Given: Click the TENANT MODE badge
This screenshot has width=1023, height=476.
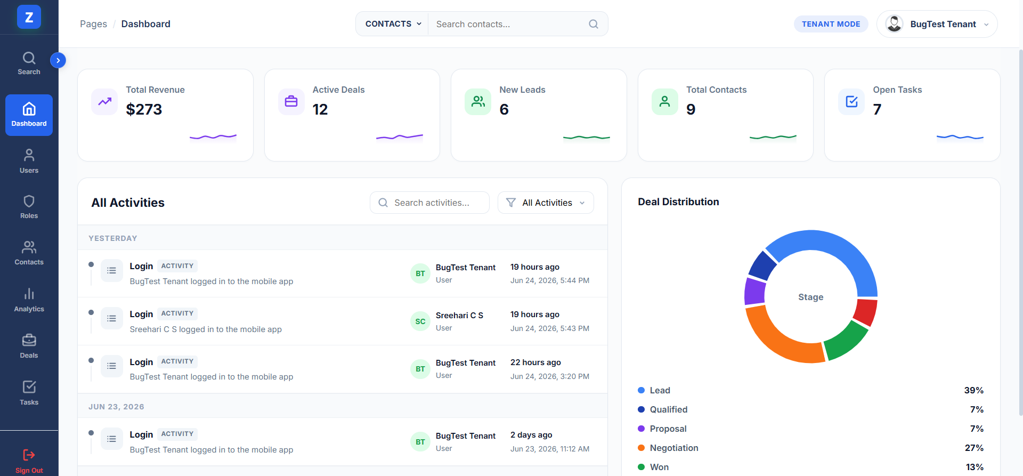Looking at the screenshot, I should [831, 24].
